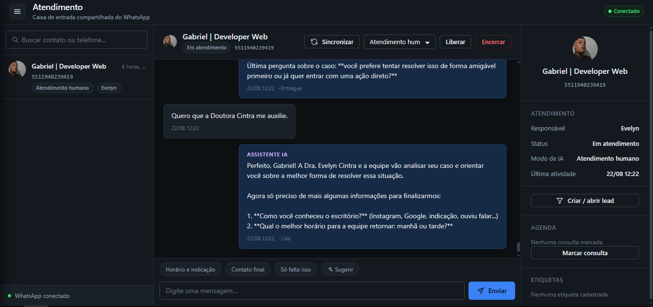This screenshot has width=653, height=307.
Task: Click the chat vertical scrollbar thumb
Action: coord(518,247)
